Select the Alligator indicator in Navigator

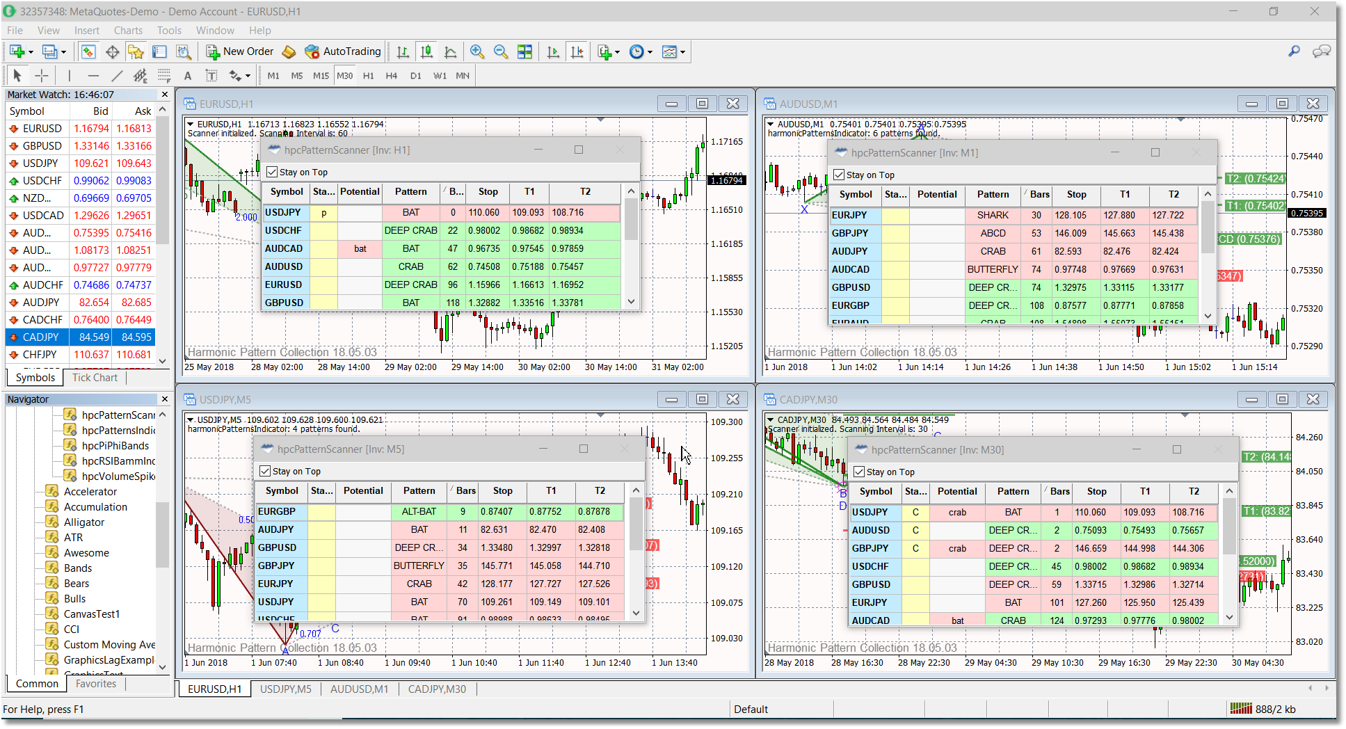pos(84,522)
